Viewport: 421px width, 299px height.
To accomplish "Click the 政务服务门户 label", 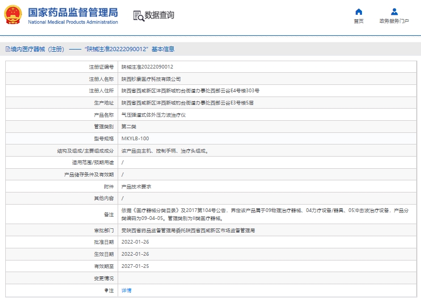I will coord(394,21).
